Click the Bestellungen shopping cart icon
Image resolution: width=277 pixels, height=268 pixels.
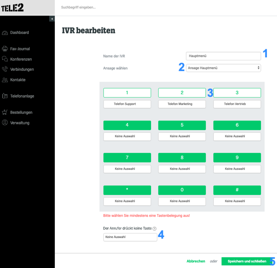5,112
